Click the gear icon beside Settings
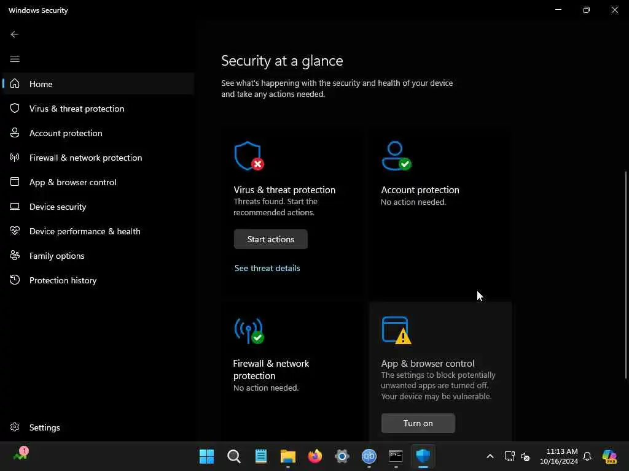This screenshot has height=471, width=629. point(15,427)
